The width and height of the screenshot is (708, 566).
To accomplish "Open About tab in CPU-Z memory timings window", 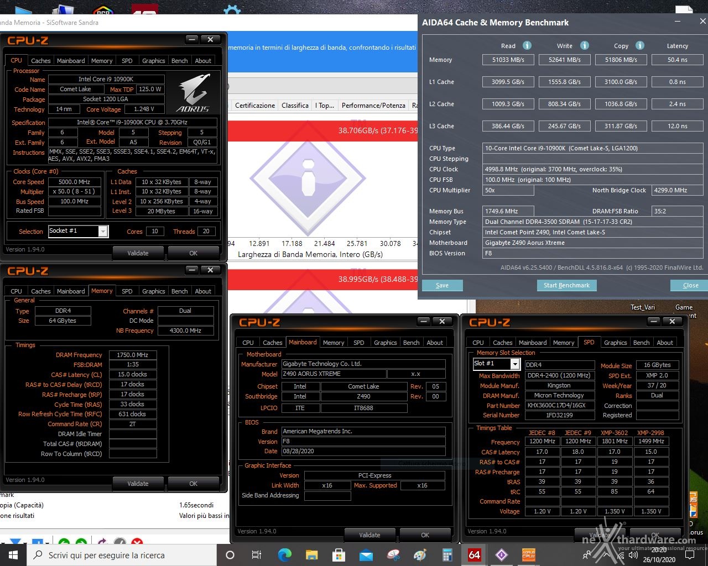I will pyautogui.click(x=203, y=291).
